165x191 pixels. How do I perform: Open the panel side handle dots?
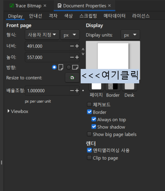tap(1, 163)
